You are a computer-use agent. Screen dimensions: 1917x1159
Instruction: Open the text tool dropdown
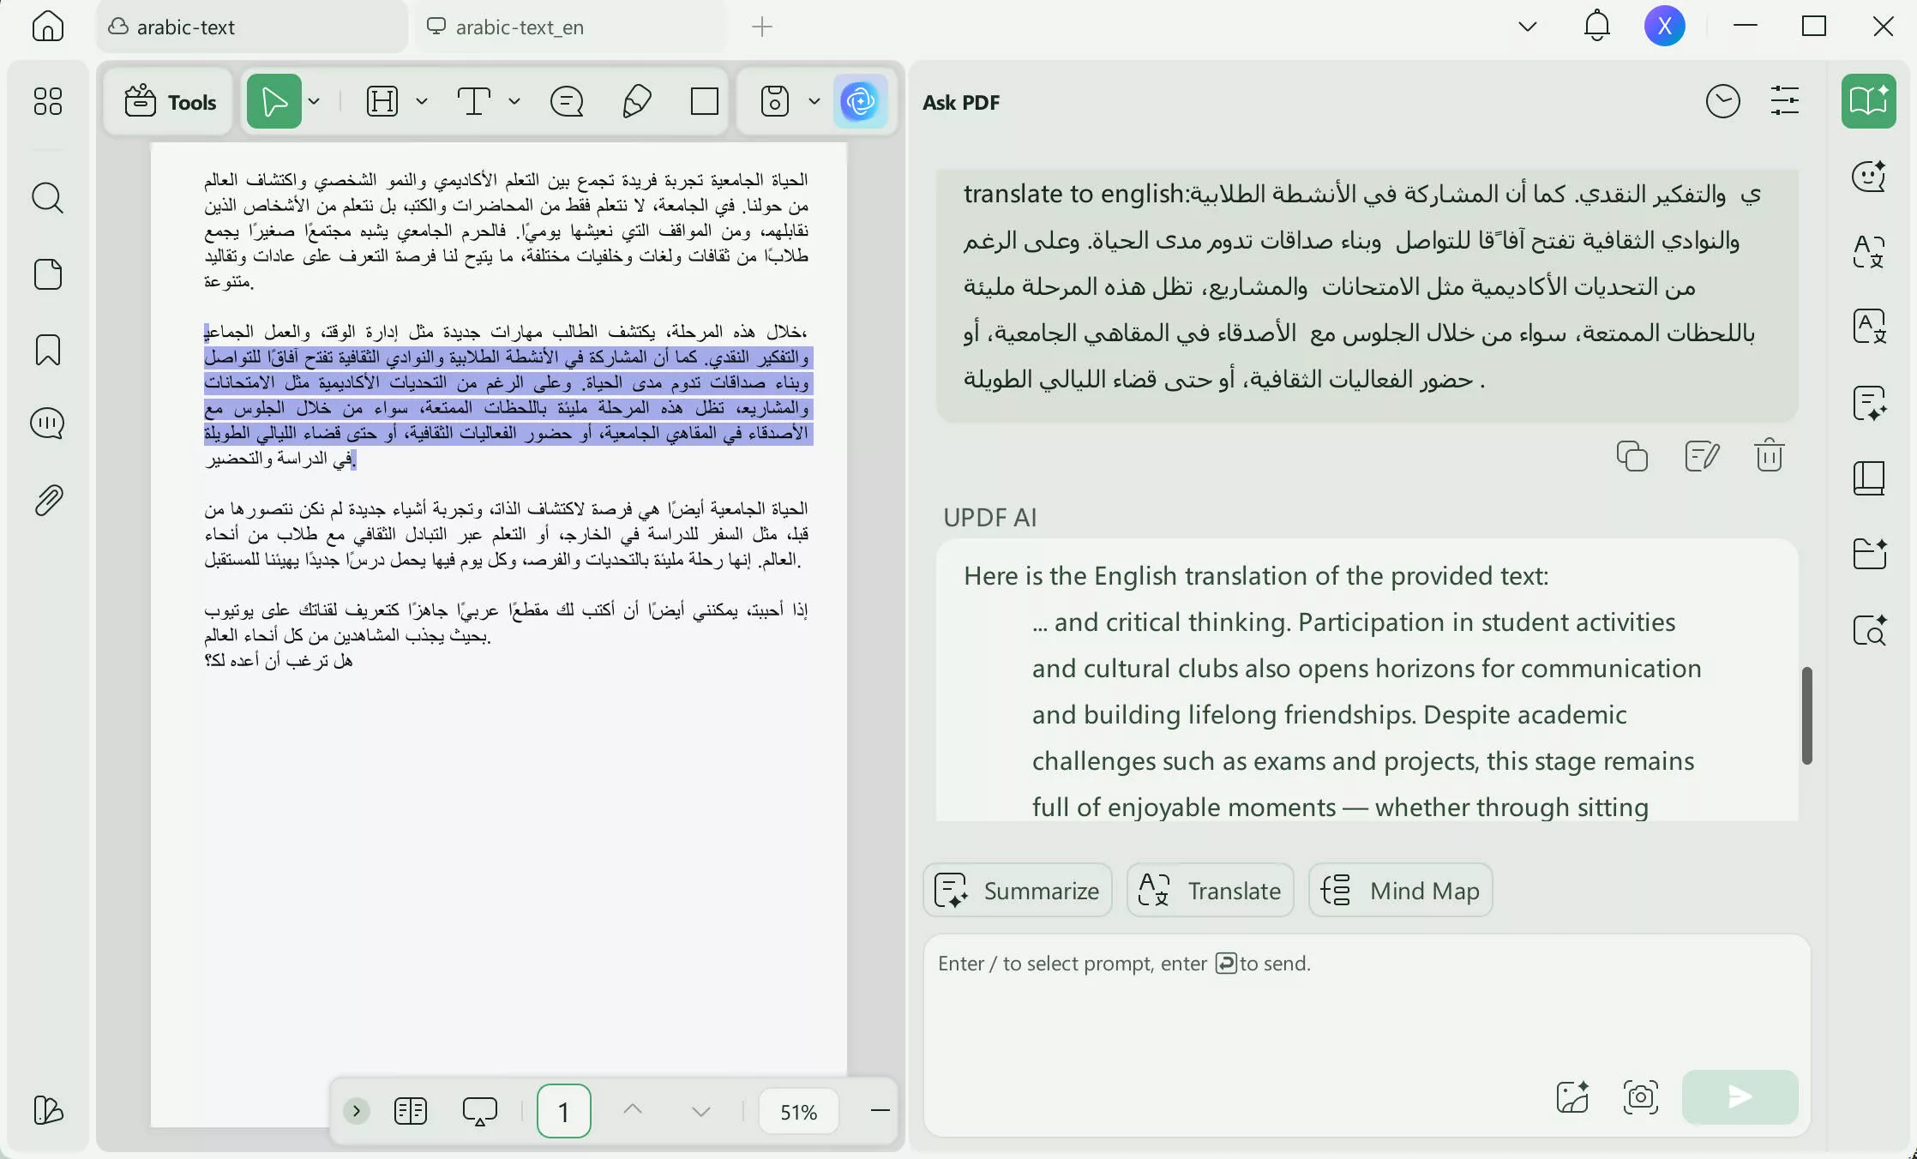[514, 101]
